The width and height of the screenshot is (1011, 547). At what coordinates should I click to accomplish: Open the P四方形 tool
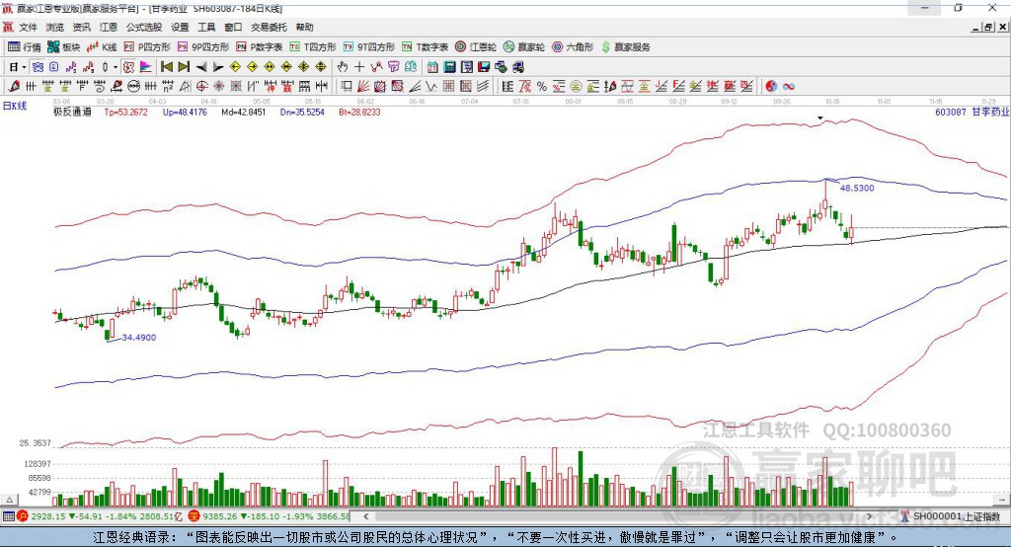point(147,47)
